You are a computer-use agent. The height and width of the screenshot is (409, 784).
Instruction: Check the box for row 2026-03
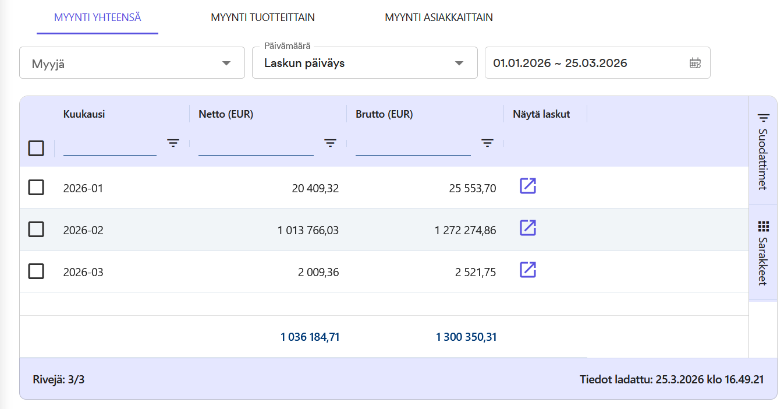(36, 272)
